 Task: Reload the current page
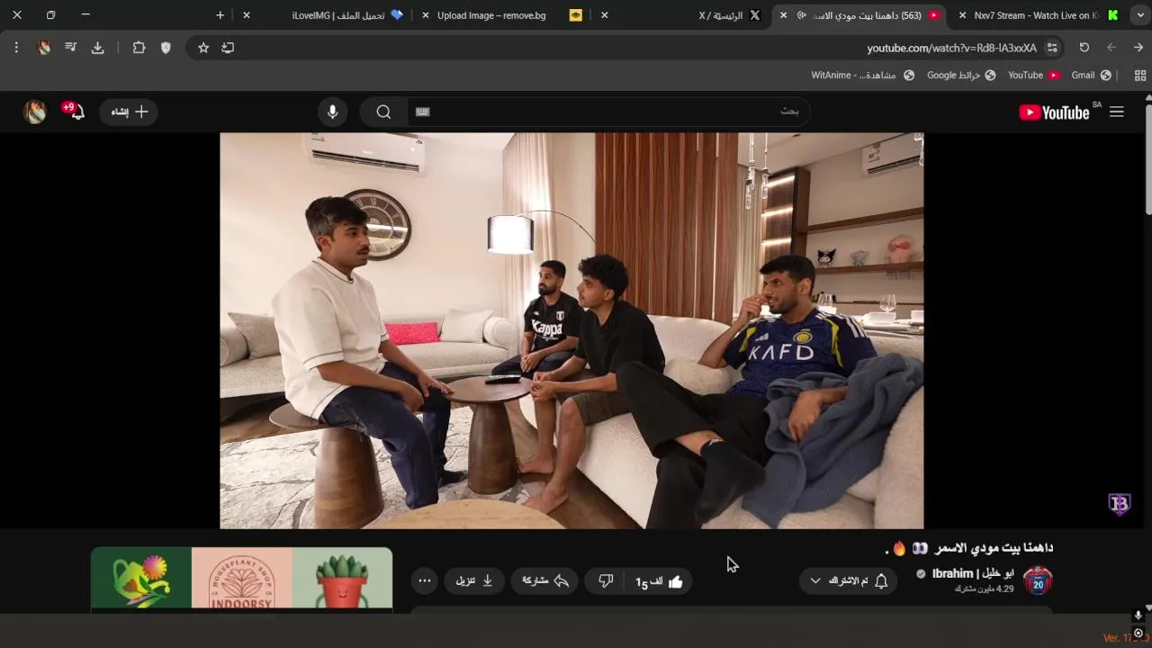(x=1084, y=48)
